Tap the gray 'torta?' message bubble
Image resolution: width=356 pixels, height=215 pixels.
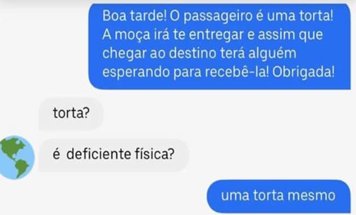click(71, 114)
